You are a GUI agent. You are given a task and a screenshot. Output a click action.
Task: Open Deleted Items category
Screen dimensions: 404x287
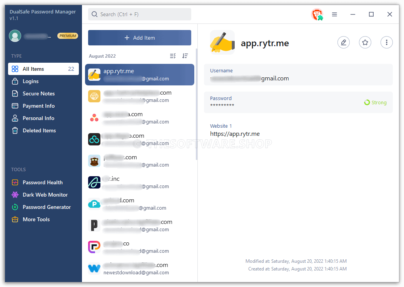tap(43, 131)
